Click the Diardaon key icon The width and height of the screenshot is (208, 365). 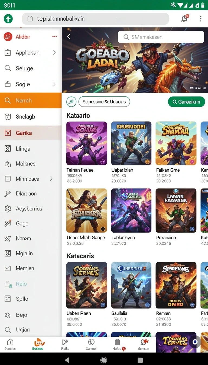tap(8, 194)
